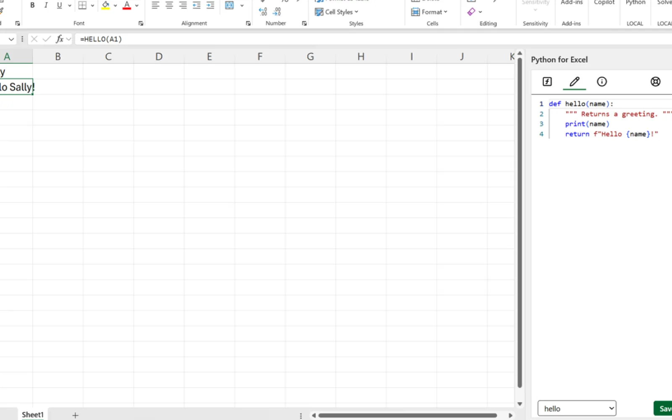Toggle underline formatting
This screenshot has width=672, height=420.
(x=59, y=5)
